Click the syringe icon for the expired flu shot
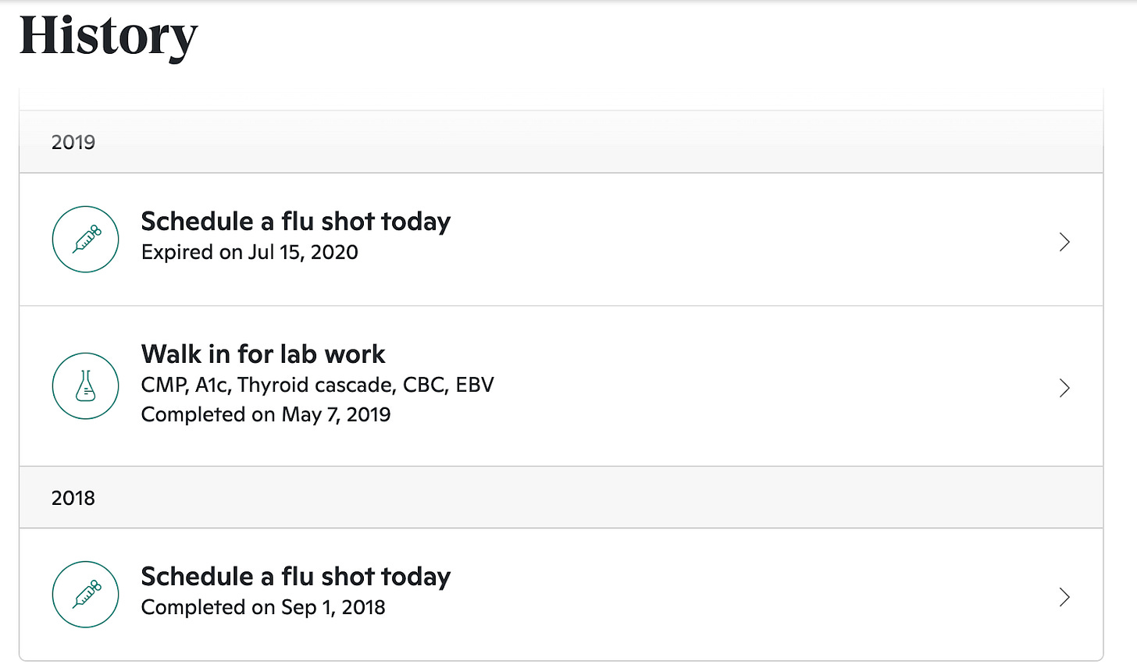The width and height of the screenshot is (1137, 668). point(85,239)
